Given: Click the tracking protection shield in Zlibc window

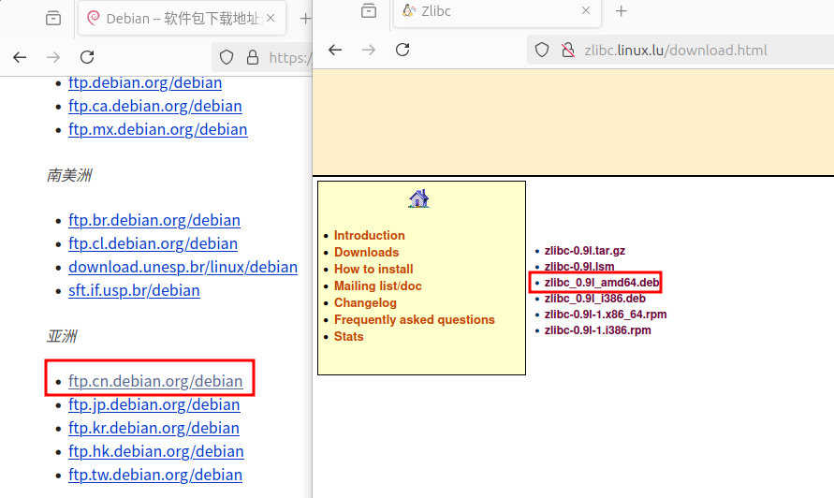Looking at the screenshot, I should coord(542,50).
